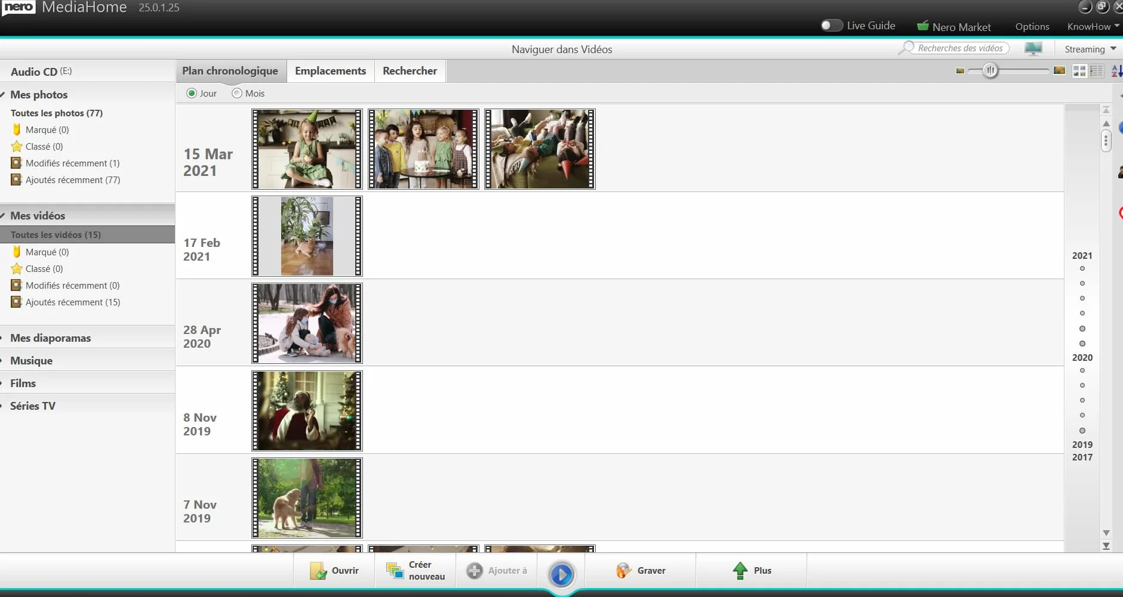
Task: Click the large thumbnail size icon
Action: pos(1060,71)
